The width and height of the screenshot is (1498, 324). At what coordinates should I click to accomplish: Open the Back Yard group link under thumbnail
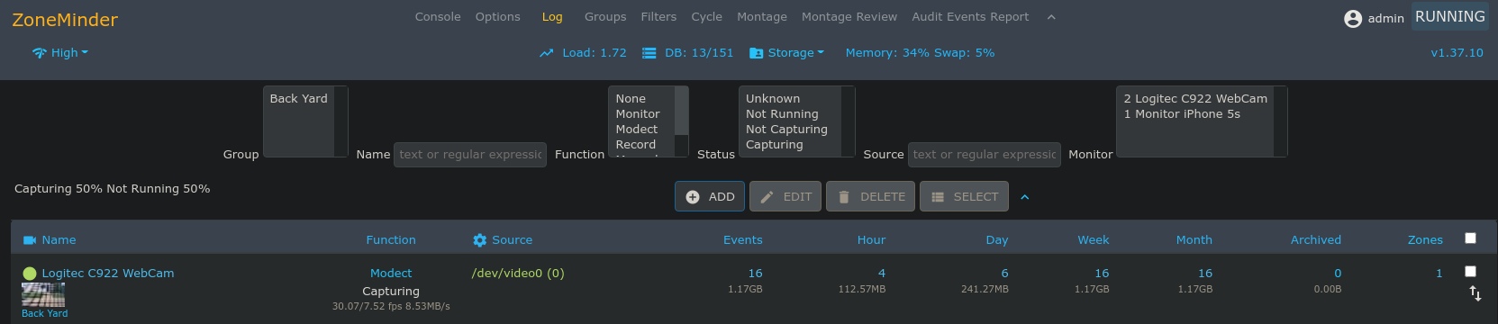point(45,314)
